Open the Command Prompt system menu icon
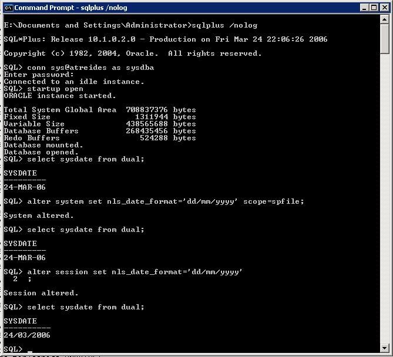This screenshot has height=357, width=393. point(9,8)
